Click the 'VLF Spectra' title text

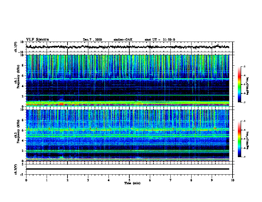pos(37,40)
